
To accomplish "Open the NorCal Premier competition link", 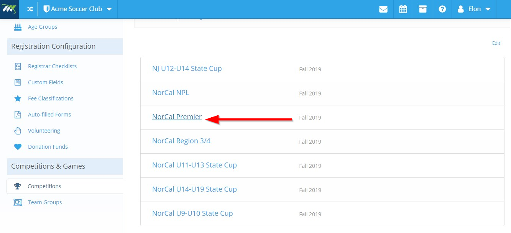I will point(177,117).
